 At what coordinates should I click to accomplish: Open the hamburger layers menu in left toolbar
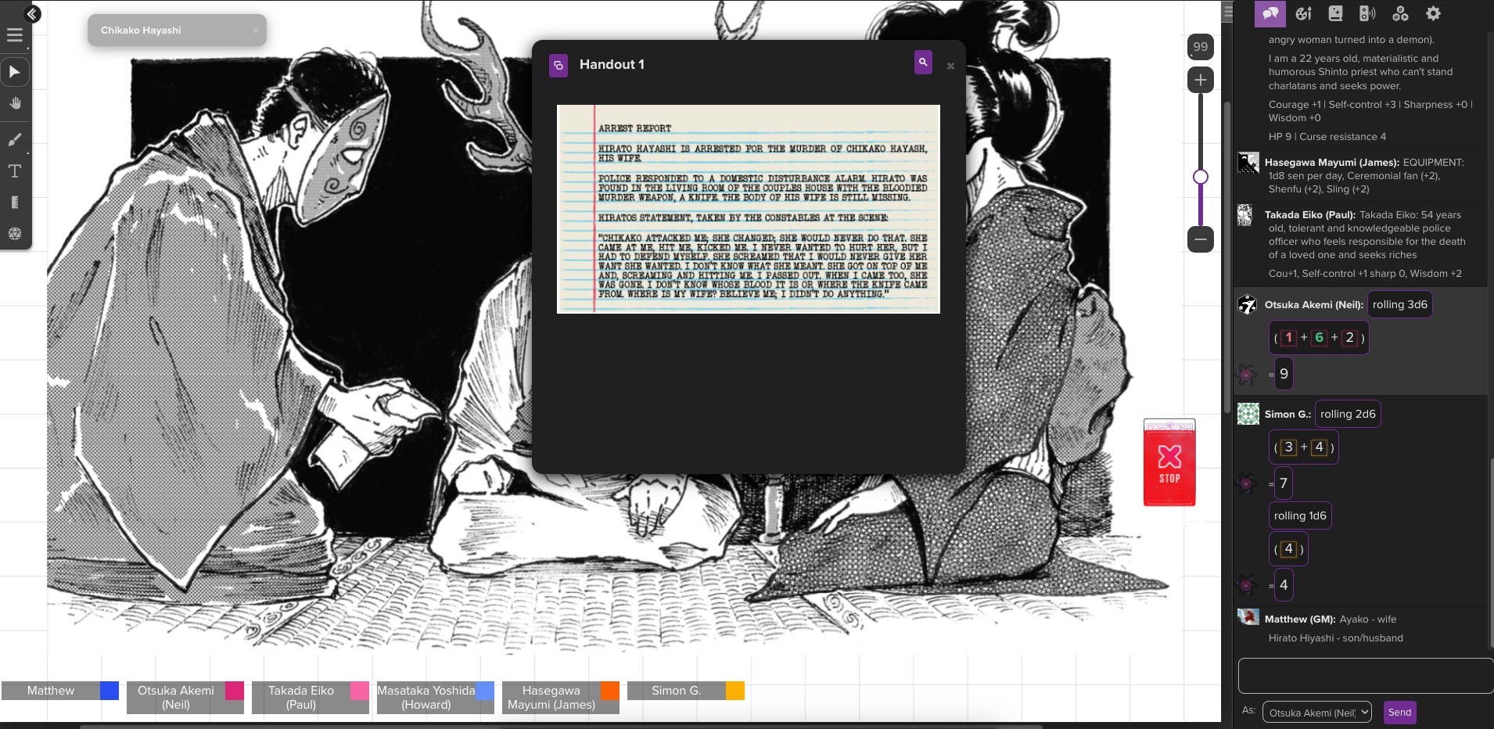[x=14, y=35]
